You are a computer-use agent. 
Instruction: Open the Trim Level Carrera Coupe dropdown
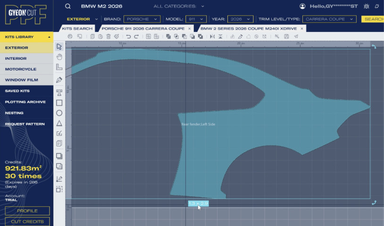tap(329, 19)
